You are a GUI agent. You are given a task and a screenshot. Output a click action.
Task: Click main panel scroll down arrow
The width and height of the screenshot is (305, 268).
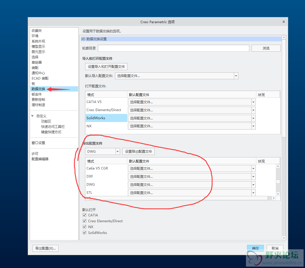point(284,238)
